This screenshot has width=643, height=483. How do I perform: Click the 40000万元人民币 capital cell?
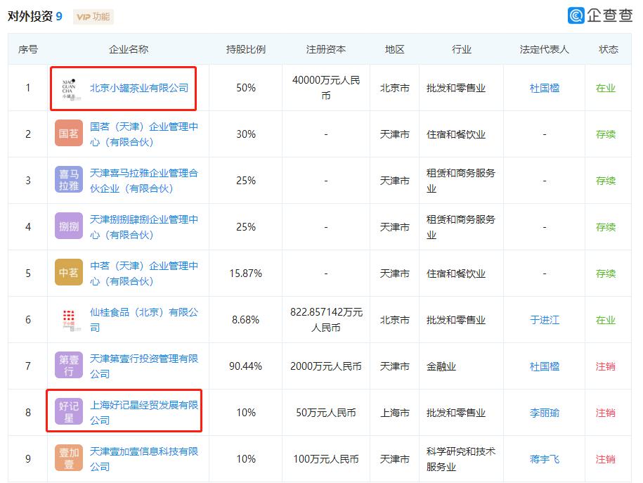[x=326, y=88]
